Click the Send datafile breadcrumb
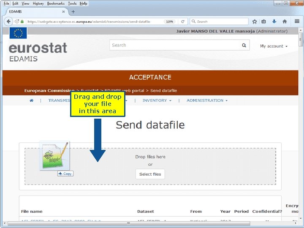This screenshot has height=228, width=304. click(x=164, y=90)
